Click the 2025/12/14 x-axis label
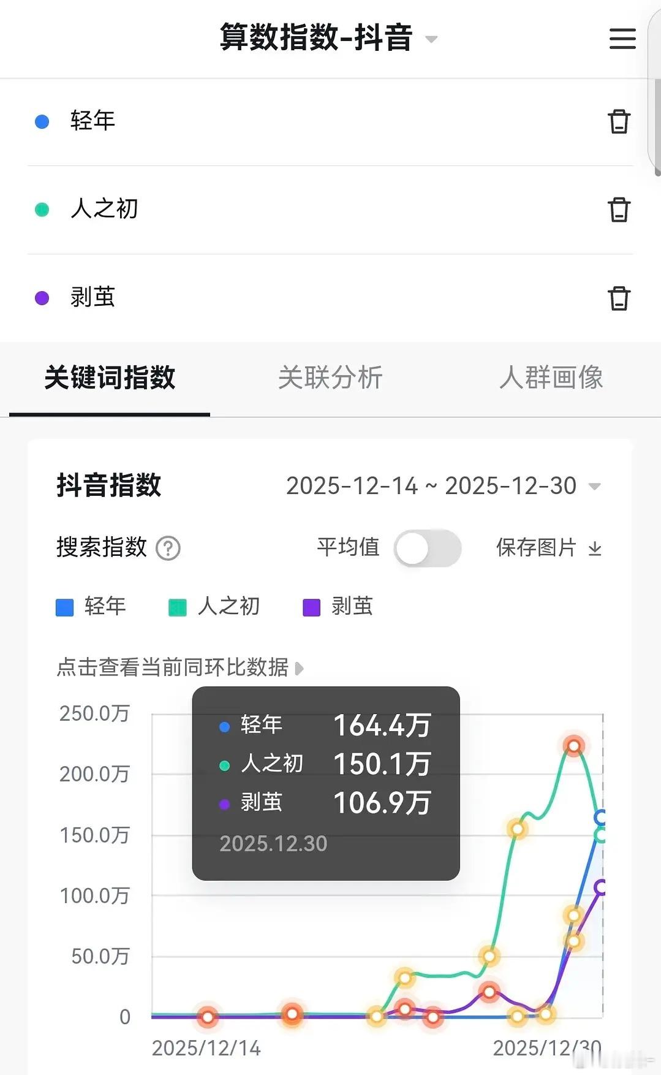661x1075 pixels. point(206,1048)
